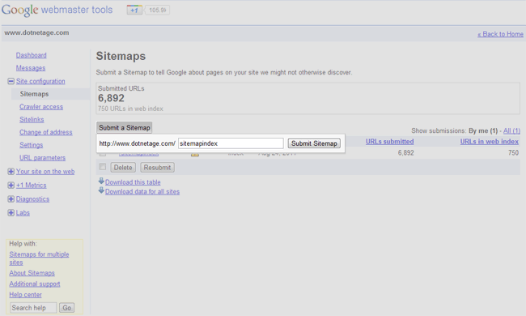Open Settings under Site configuration
This screenshot has width=526, height=316.
(x=32, y=145)
